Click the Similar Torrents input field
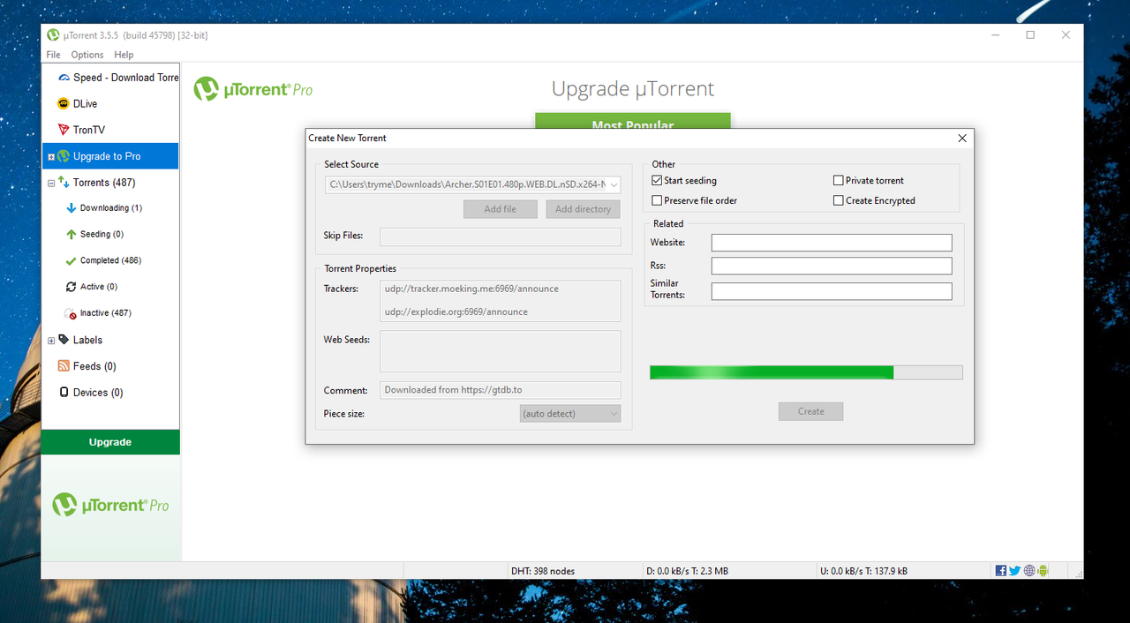This screenshot has height=623, width=1130. 832,291
